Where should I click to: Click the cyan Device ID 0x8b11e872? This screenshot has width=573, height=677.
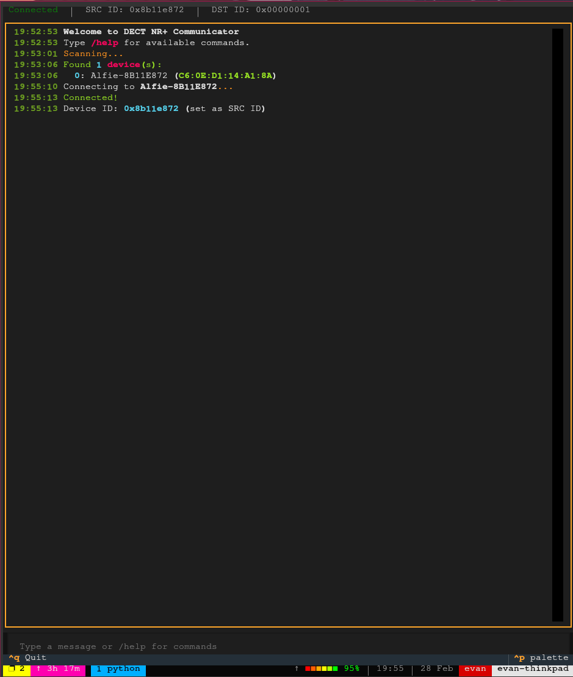click(x=151, y=109)
